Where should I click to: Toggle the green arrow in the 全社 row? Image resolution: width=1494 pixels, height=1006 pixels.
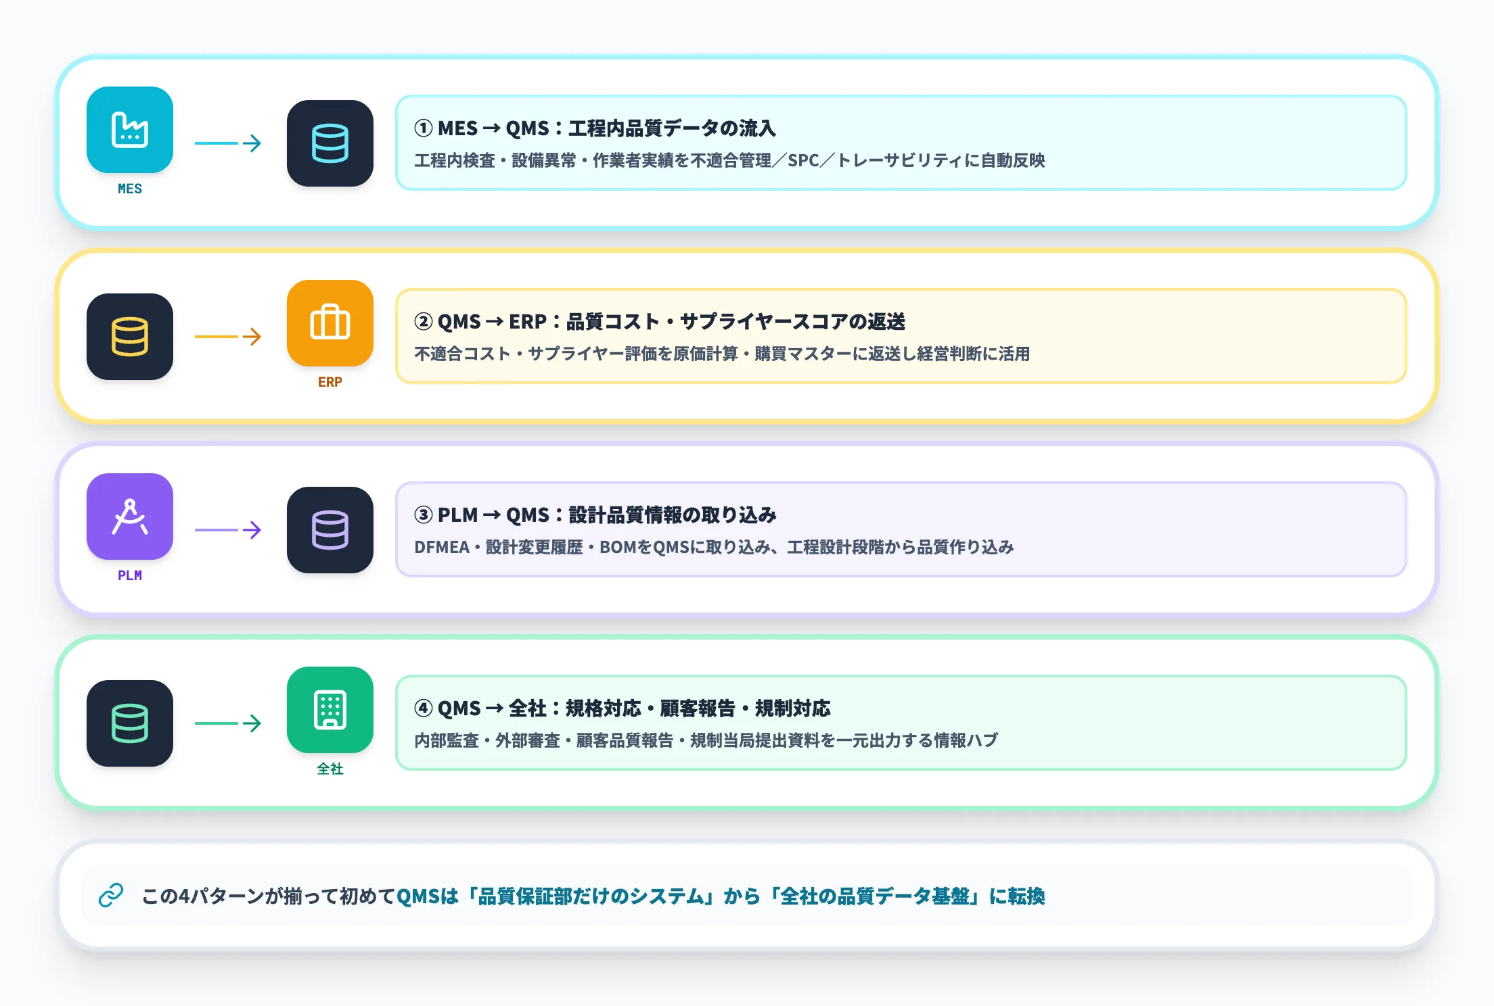(227, 722)
